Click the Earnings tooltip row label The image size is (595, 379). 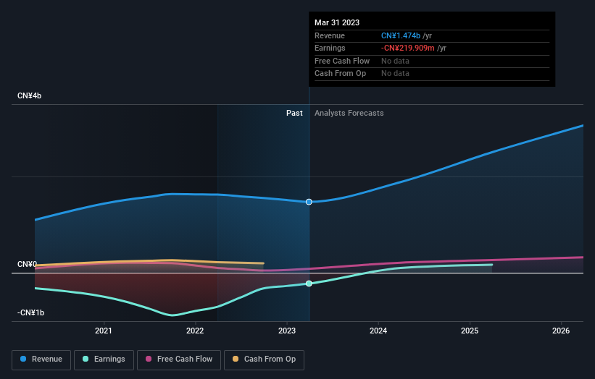pyautogui.click(x=330, y=48)
